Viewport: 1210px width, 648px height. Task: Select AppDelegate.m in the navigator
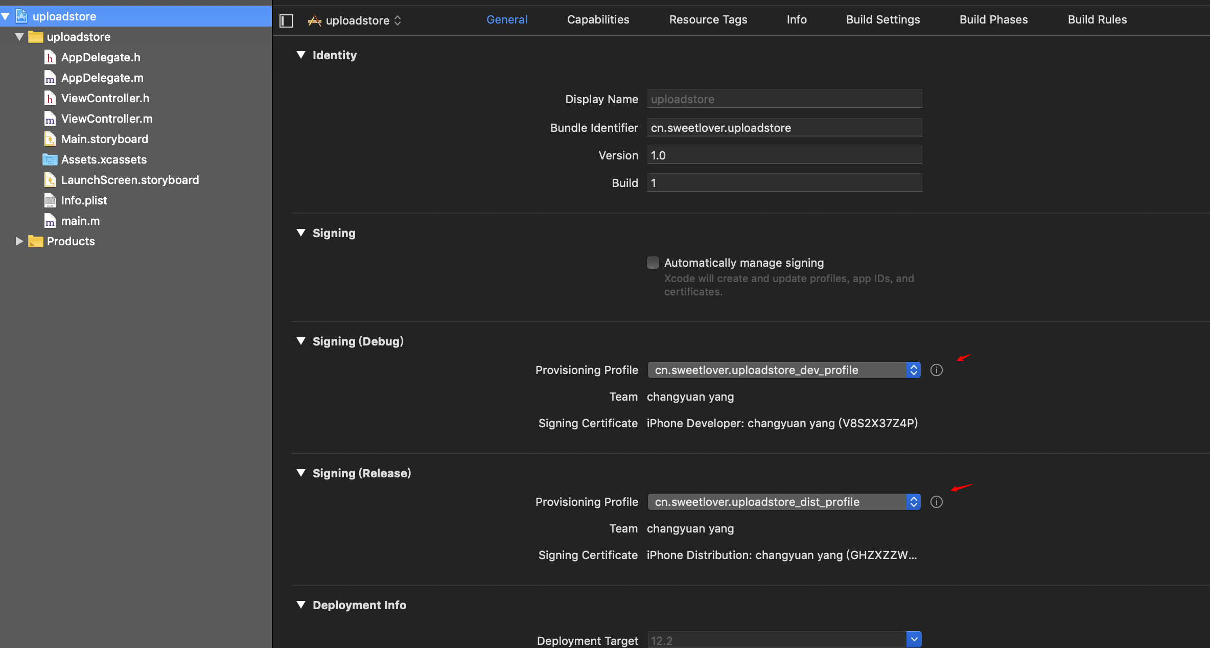click(136, 78)
